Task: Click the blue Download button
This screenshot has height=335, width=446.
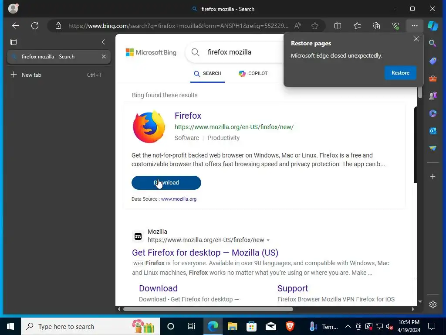Action: tap(166, 183)
